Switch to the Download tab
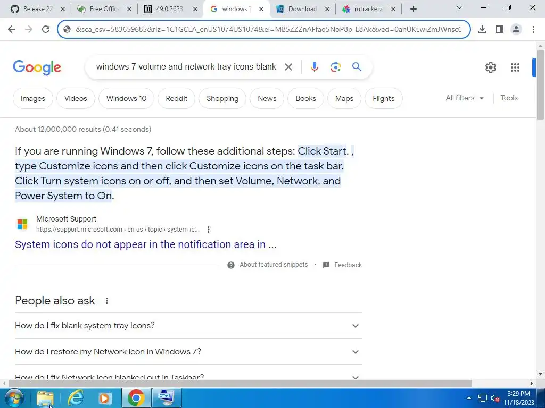 (302, 9)
